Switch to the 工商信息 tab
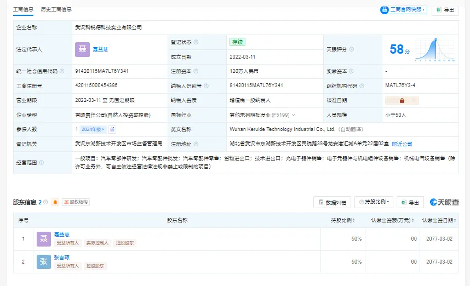470x286 pixels. coord(23,10)
